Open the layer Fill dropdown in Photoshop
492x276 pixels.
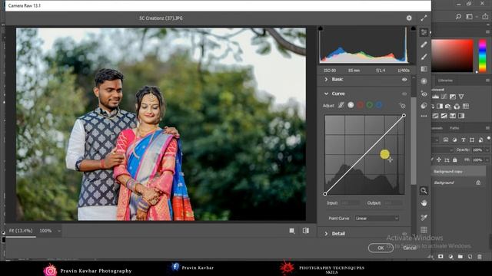tap(487, 160)
